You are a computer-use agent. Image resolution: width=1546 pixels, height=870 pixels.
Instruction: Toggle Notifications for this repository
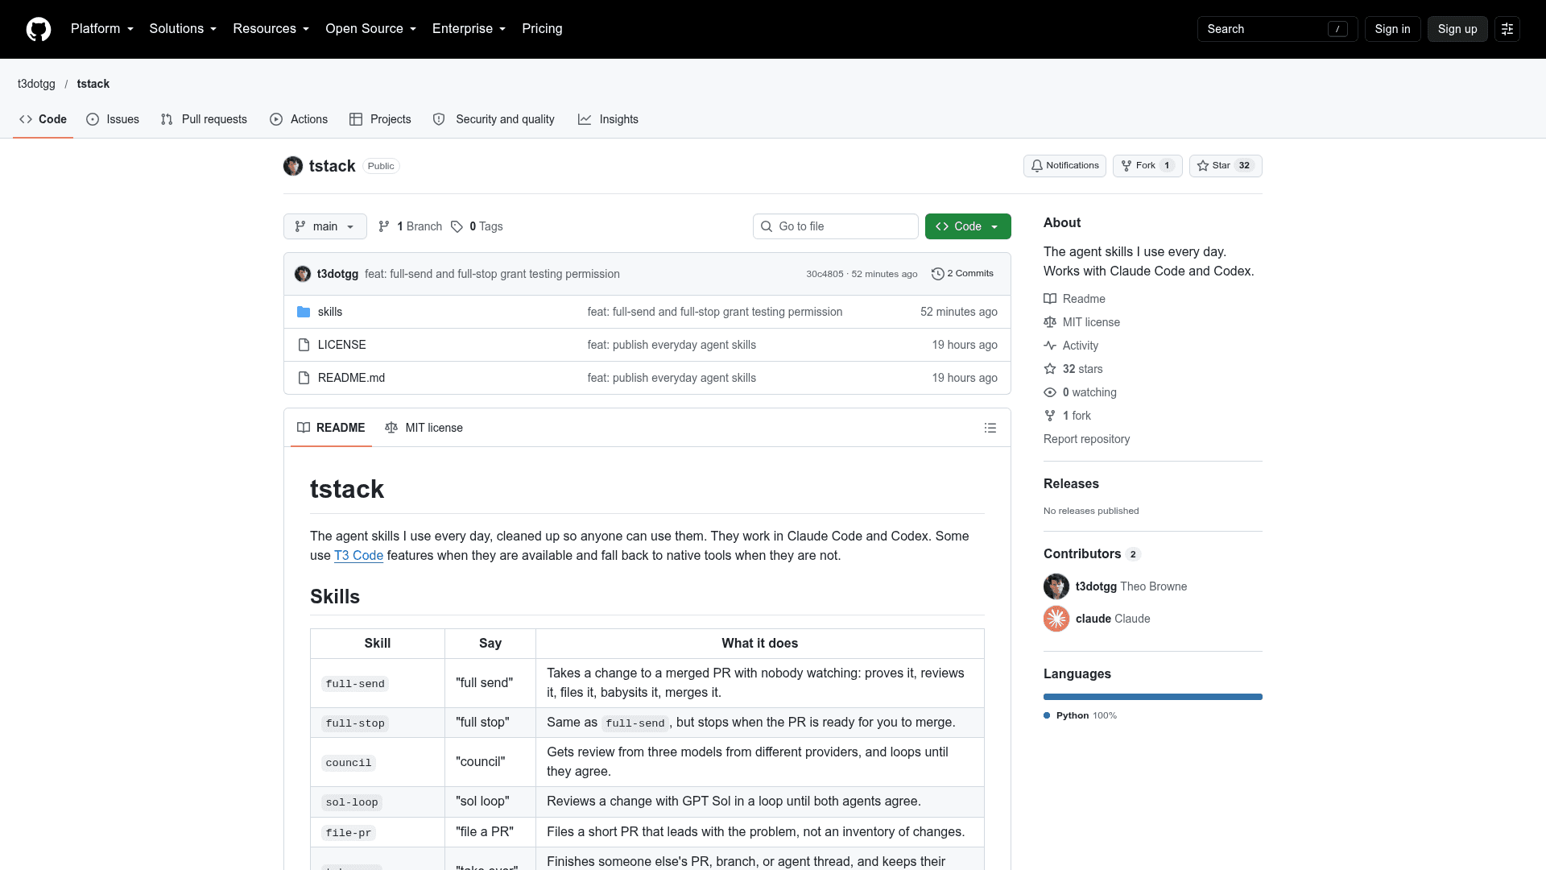1064,166
